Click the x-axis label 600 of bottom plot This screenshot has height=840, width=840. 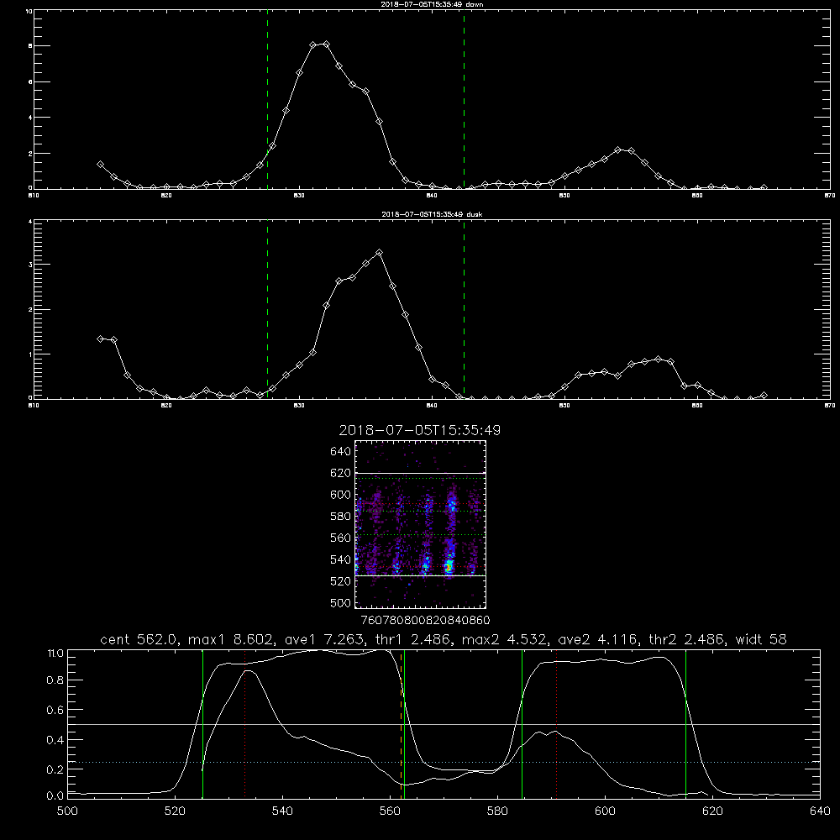605,811
